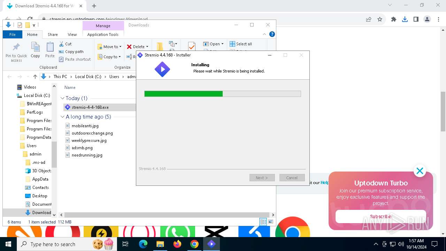Image resolution: width=446 pixels, height=251 pixels.
Task: Click the browser page vertical scrollbar
Action: (x=443, y=112)
